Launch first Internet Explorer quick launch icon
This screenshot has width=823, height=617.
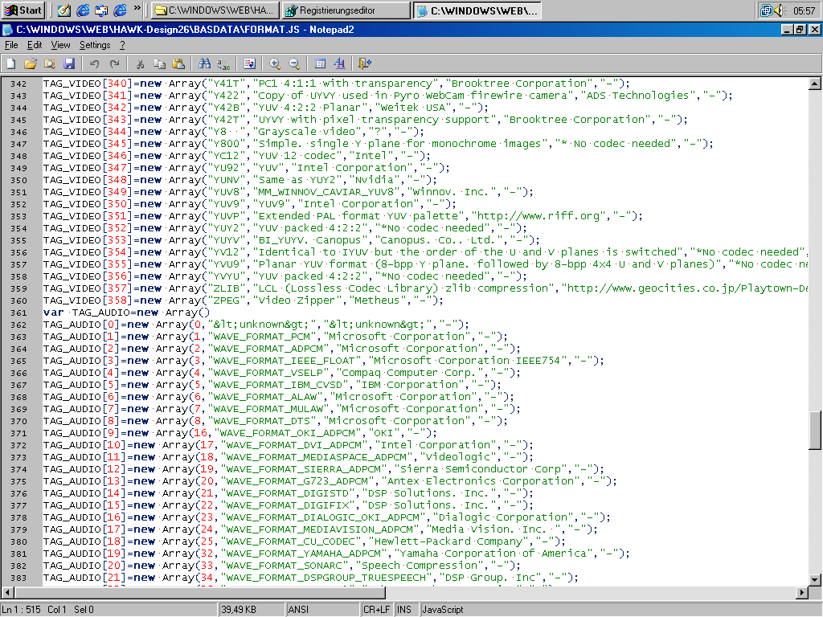[x=83, y=10]
